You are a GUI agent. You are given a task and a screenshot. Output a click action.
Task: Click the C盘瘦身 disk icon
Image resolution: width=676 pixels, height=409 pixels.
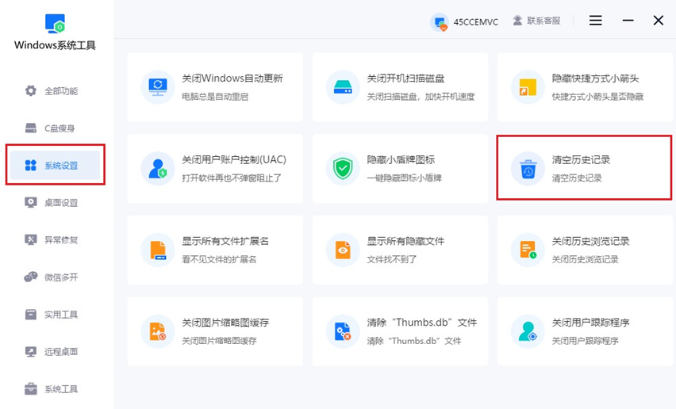pyautogui.click(x=31, y=128)
